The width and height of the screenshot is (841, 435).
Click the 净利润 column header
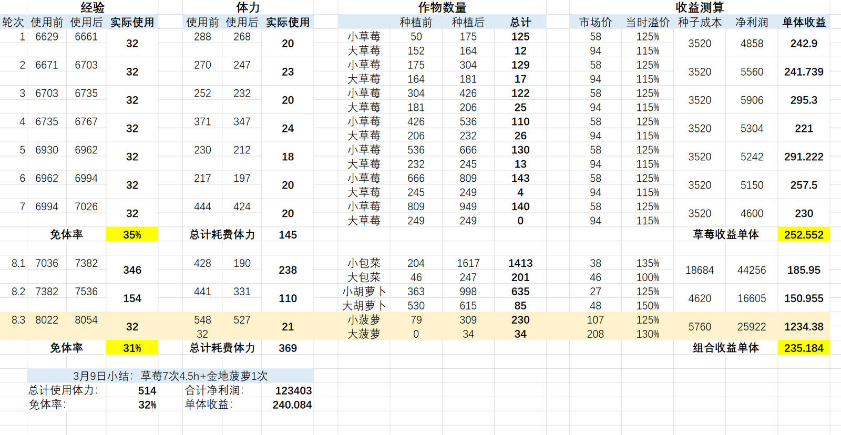[752, 22]
